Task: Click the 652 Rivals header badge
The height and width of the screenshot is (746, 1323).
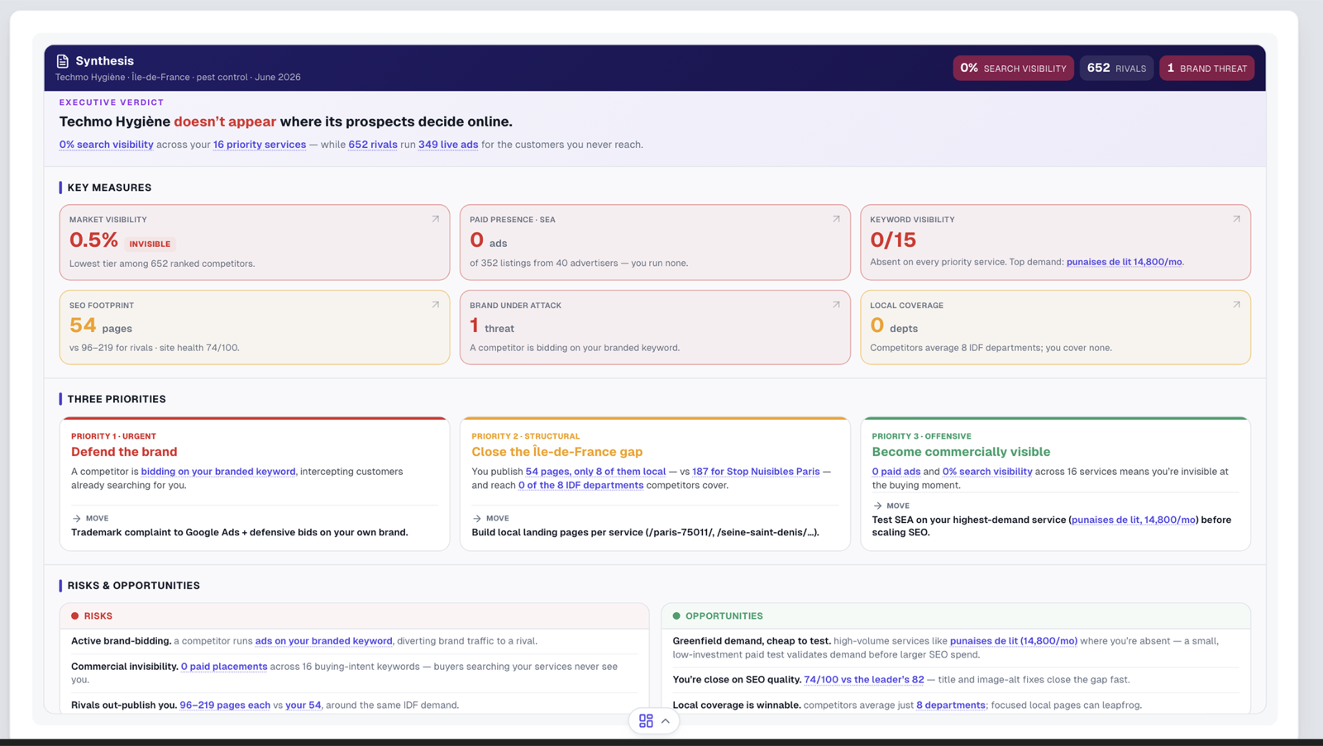Action: click(1116, 68)
